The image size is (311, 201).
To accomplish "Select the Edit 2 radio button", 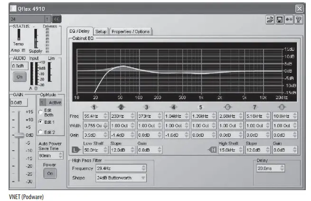I will [x=40, y=132].
